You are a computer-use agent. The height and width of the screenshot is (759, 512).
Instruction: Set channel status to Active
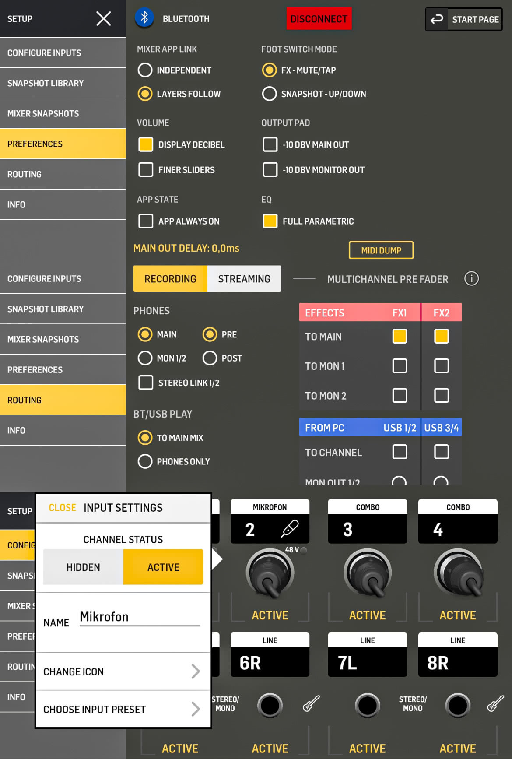[163, 567]
